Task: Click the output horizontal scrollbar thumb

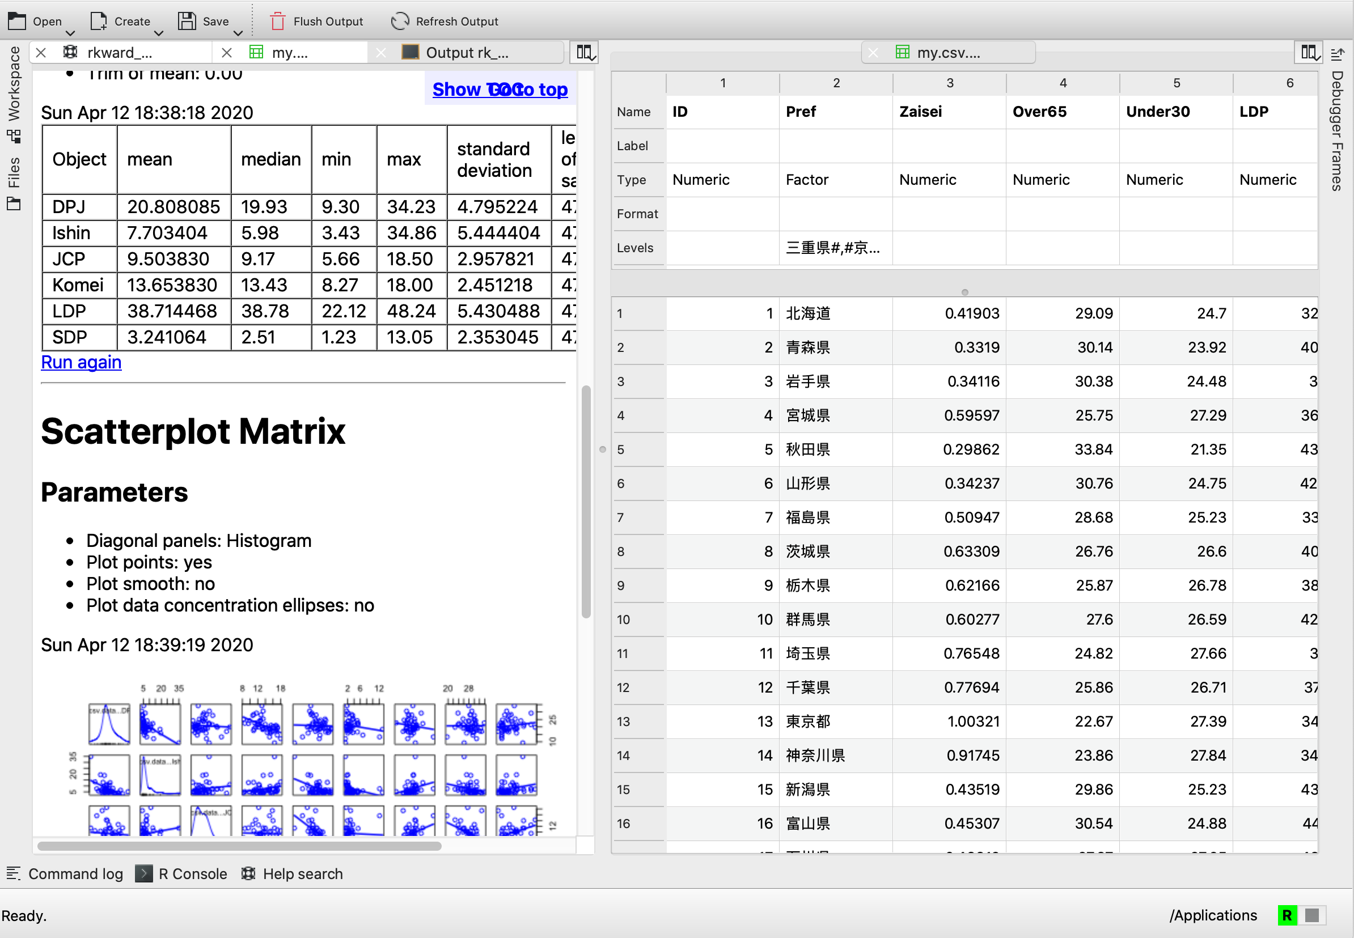Action: pos(239,845)
